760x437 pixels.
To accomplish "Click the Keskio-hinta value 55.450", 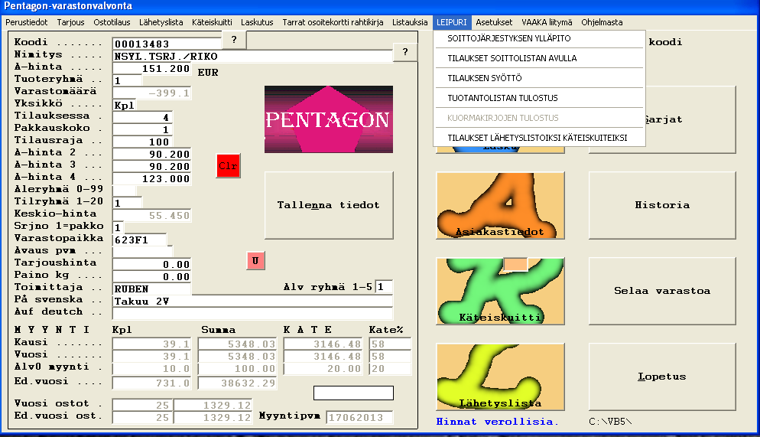I will click(x=151, y=215).
